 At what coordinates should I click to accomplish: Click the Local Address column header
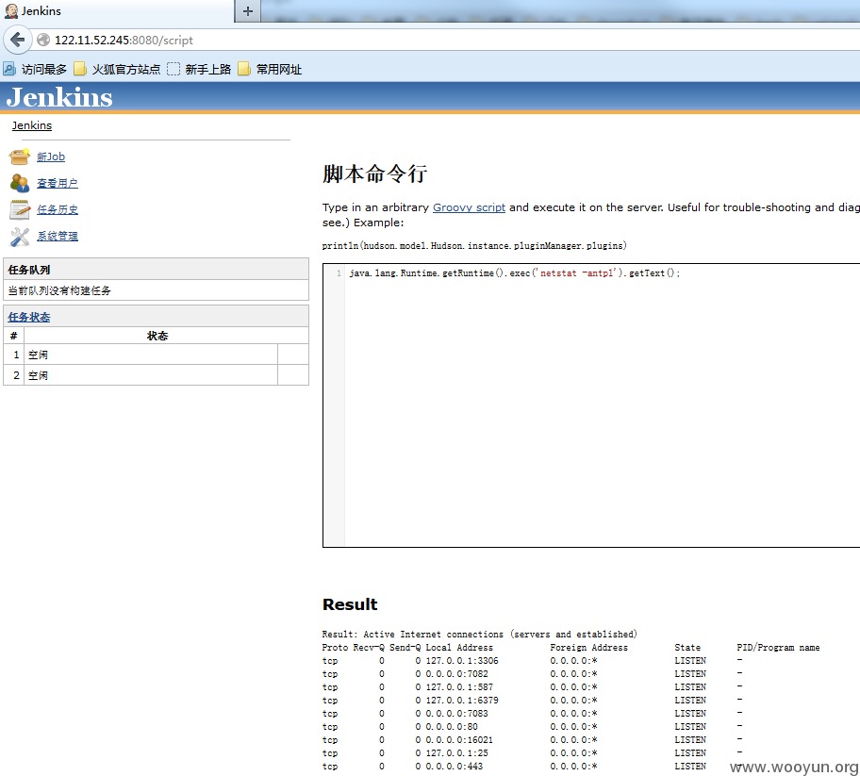pyautogui.click(x=459, y=648)
